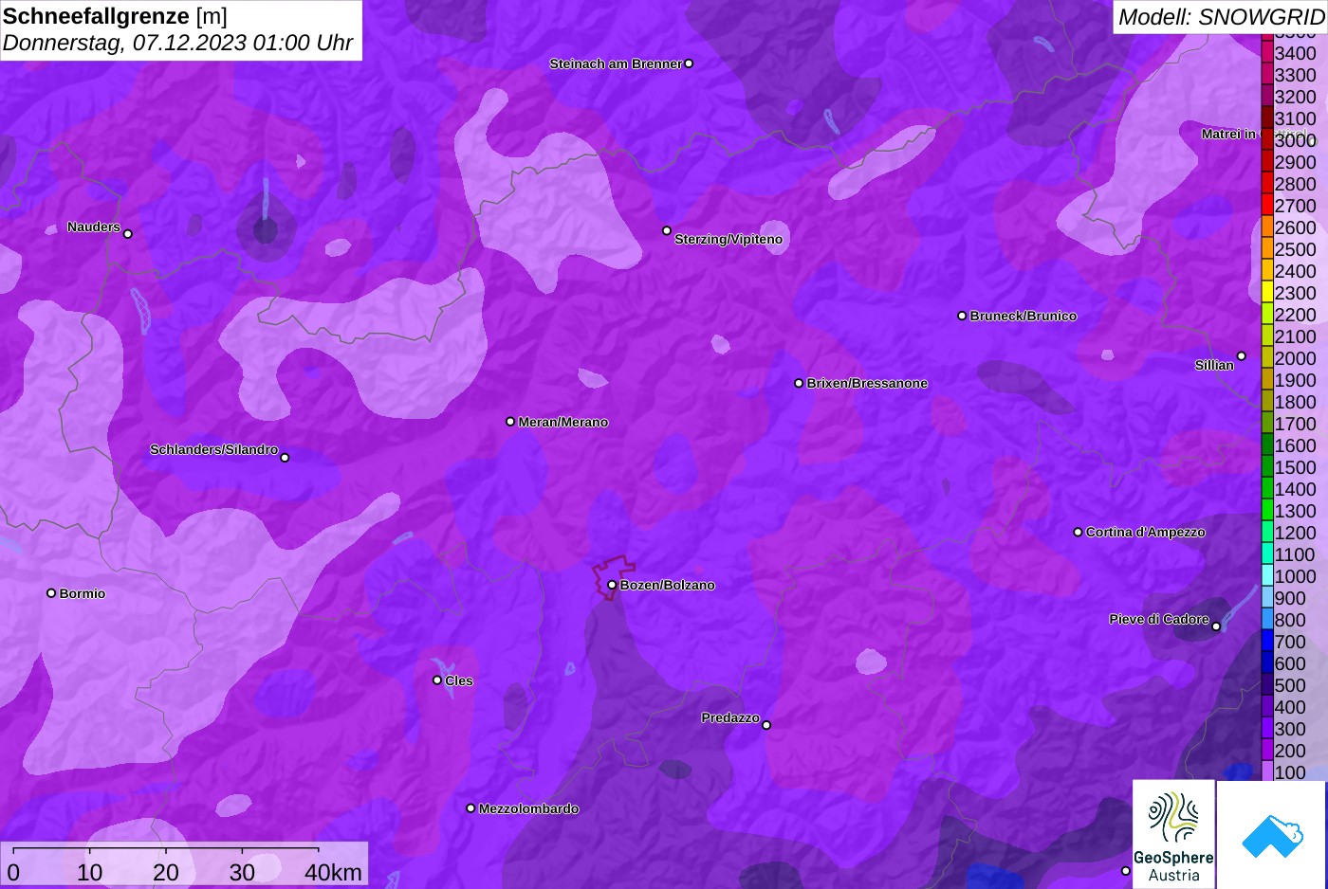1328x889 pixels.
Task: Click the GeoSphere Austria logo
Action: click(x=1173, y=834)
